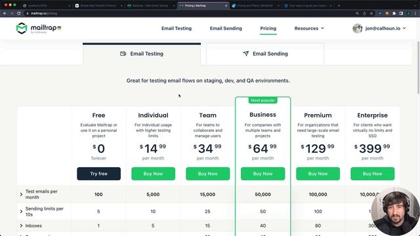Buy the Enterprise plan
Viewport: 420px width, 236px height.
(x=372, y=174)
